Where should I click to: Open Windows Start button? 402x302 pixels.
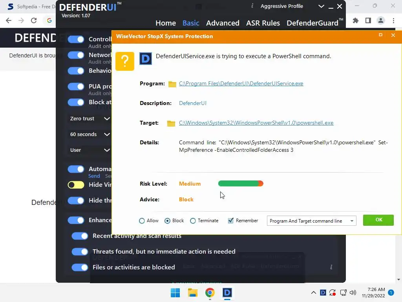coord(175,293)
